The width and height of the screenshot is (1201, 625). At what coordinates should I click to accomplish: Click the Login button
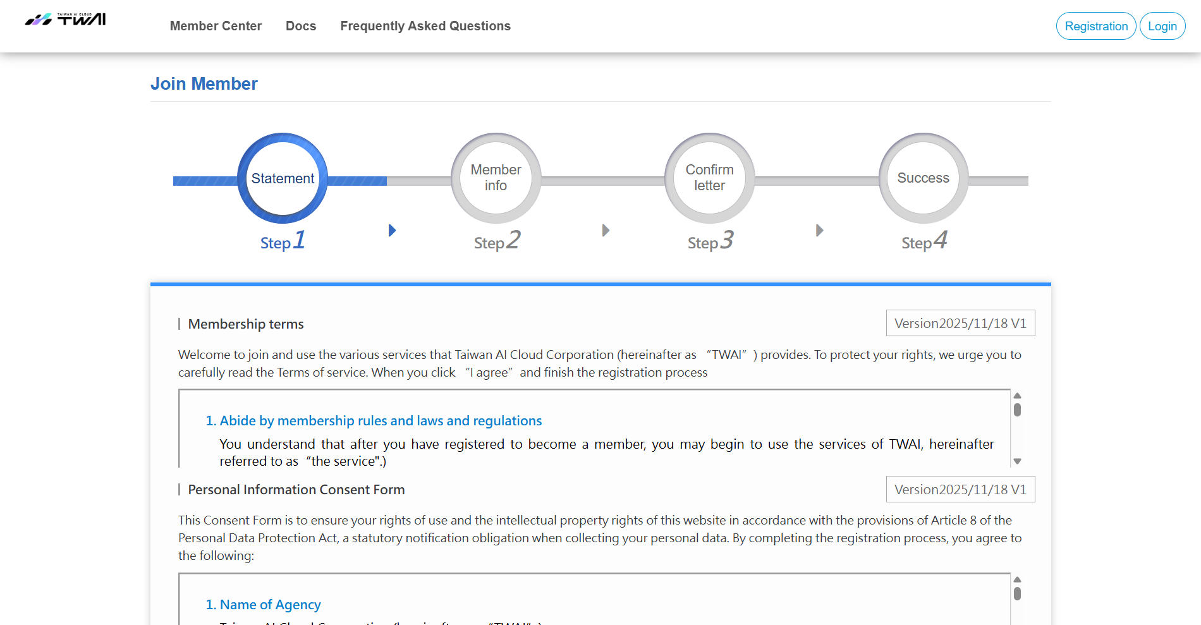1162,26
